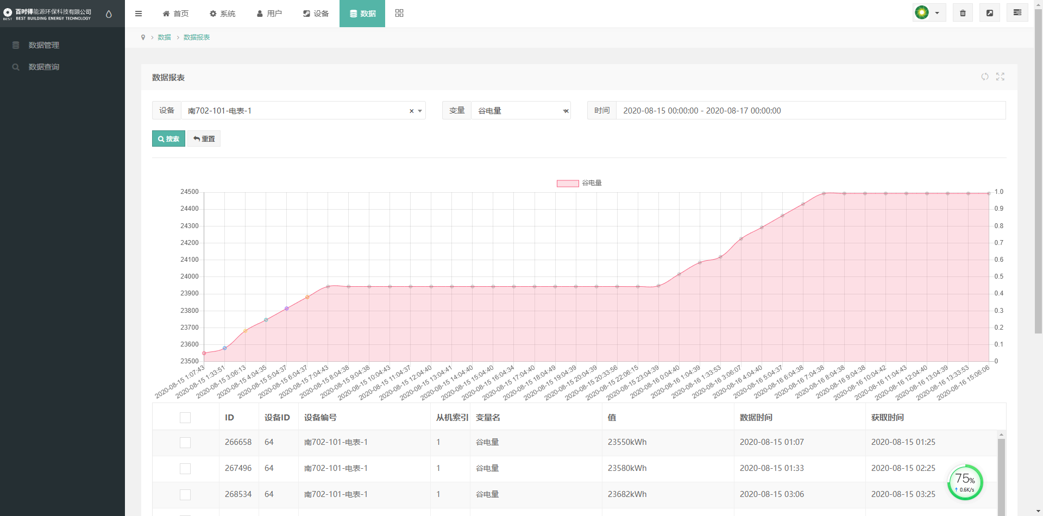Click the 时间 date range input field
1043x516 pixels.
(810, 110)
